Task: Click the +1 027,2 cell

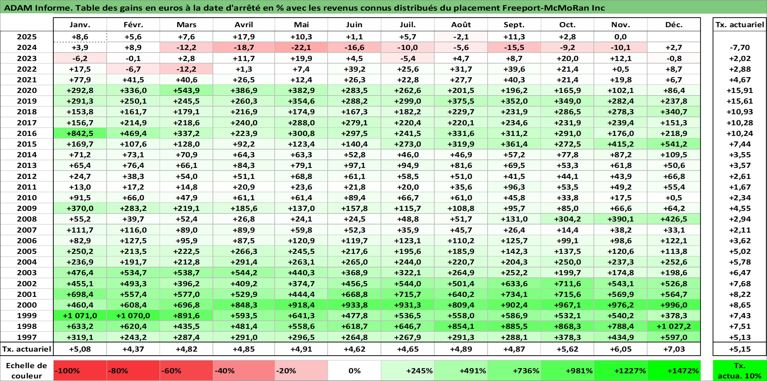Action: 674,326
